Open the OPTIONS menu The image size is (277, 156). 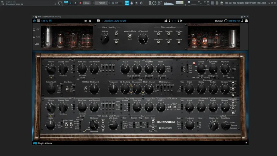[253, 3]
